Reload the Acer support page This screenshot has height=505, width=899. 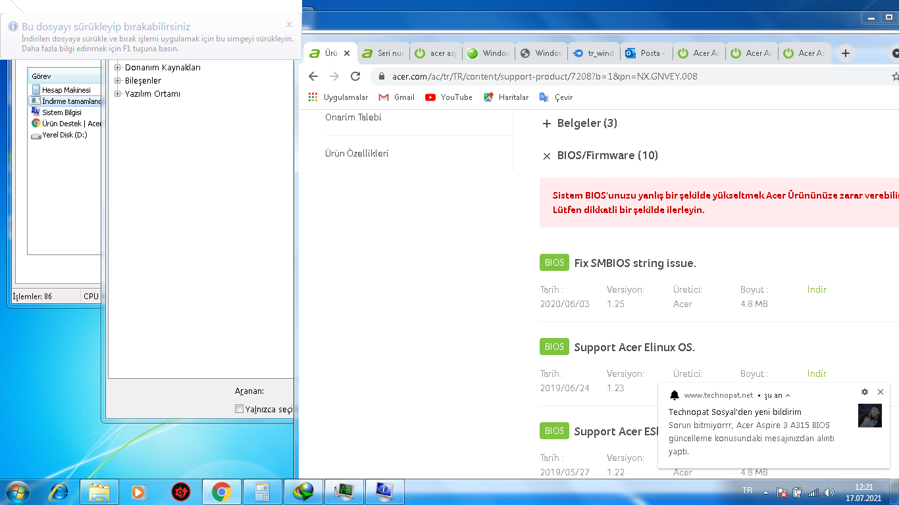(355, 76)
